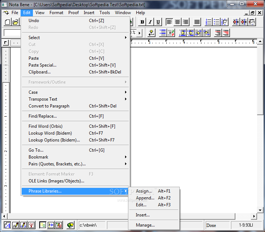Toggle bulleted list formatting
Image resolution: width=265 pixels, height=232 pixels.
pos(217,22)
